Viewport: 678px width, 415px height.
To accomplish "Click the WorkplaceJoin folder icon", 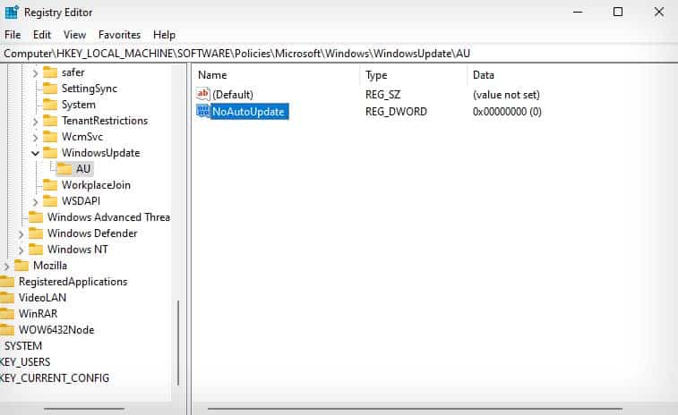I will click(x=50, y=185).
